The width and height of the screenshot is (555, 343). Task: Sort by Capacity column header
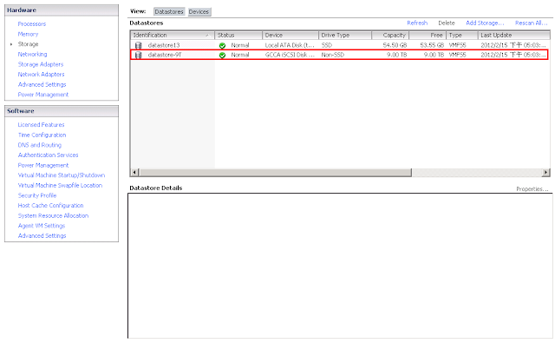pyautogui.click(x=390, y=35)
